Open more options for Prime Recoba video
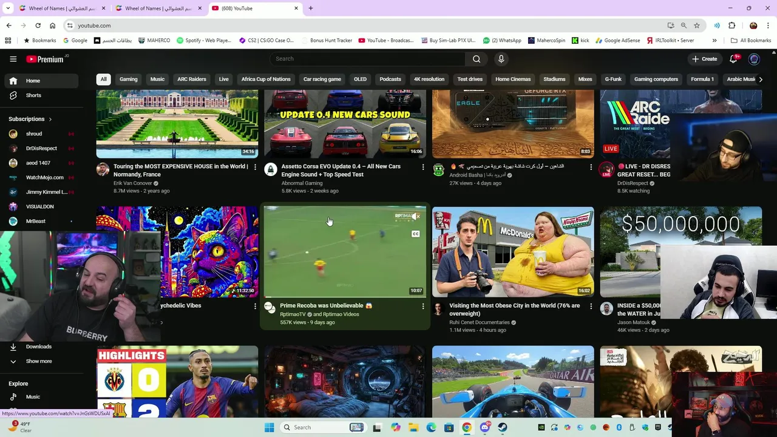Screen dimensions: 777x437 pos(423,307)
